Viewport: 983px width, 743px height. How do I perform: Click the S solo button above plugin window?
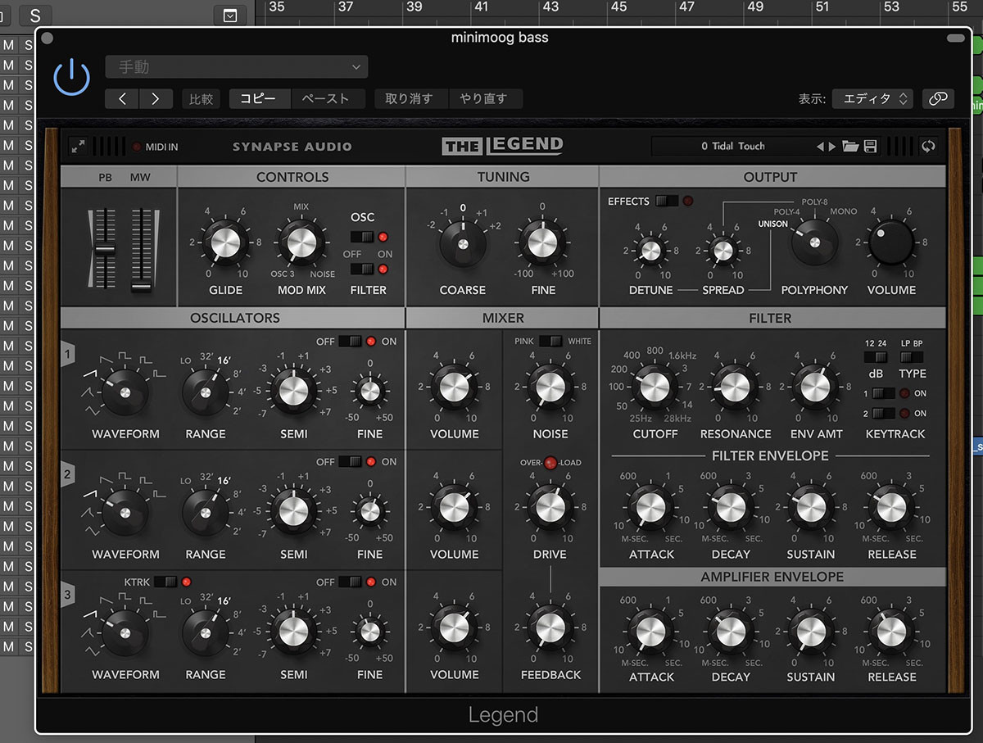click(34, 16)
